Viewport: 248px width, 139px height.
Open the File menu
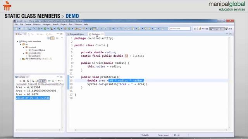[16, 24]
